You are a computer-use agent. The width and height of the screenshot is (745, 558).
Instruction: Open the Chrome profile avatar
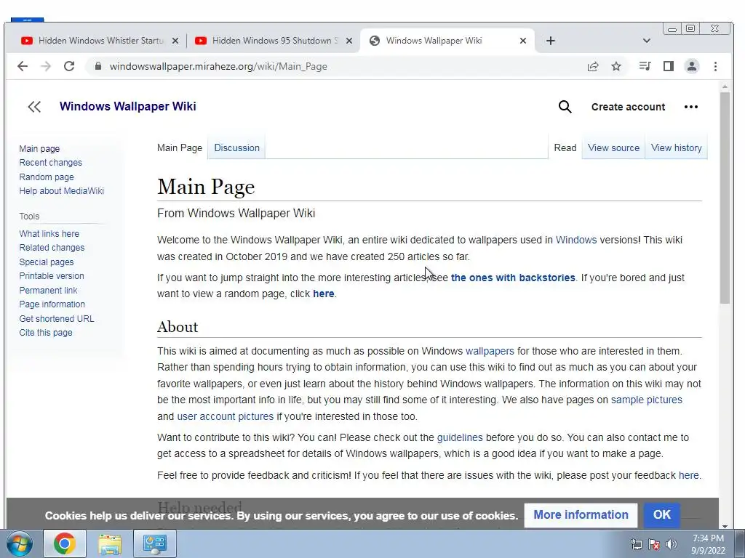click(692, 66)
